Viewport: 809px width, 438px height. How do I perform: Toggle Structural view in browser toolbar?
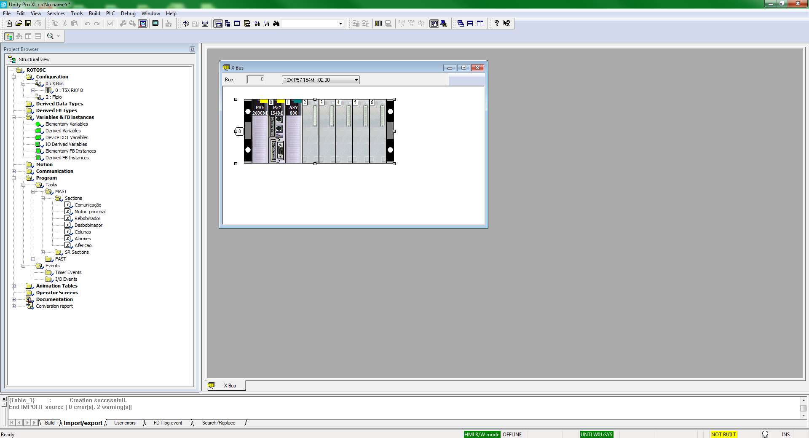[9, 36]
